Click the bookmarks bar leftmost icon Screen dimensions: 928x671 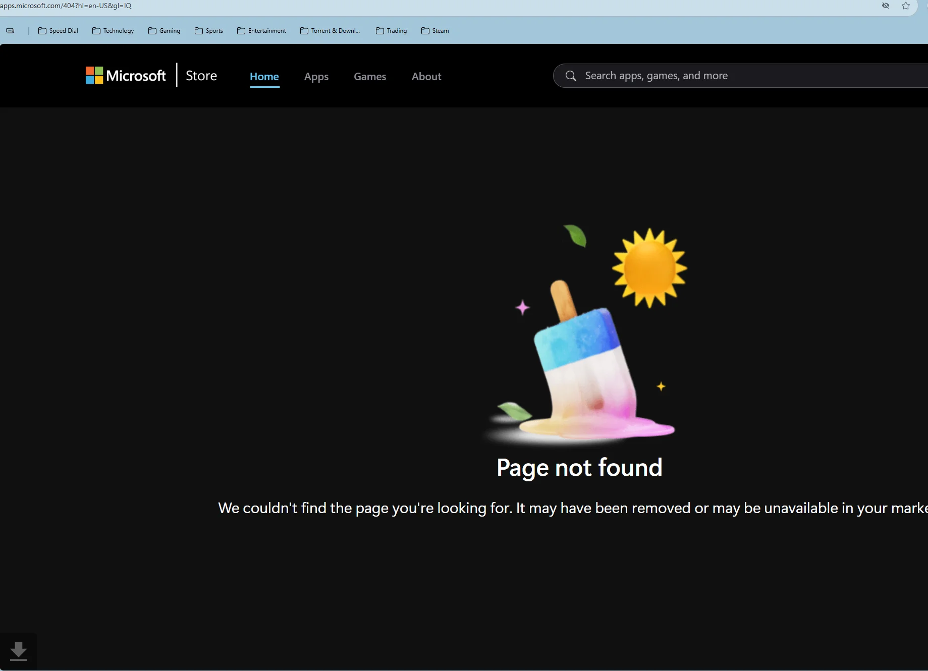[10, 31]
